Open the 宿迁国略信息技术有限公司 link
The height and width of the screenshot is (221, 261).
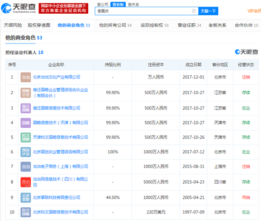tap(56, 108)
